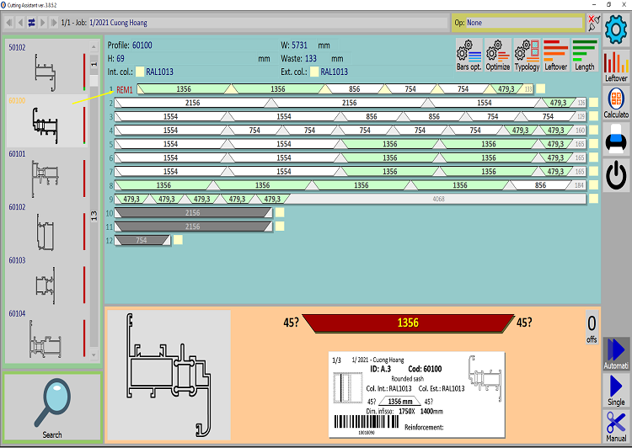
Task: Select the REM1 bar label
Action: click(125, 90)
